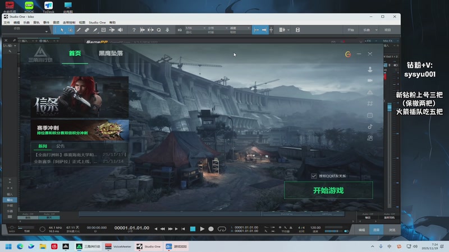
Task: Open the 全面打洲杯 news link
Action: (x=65, y=155)
